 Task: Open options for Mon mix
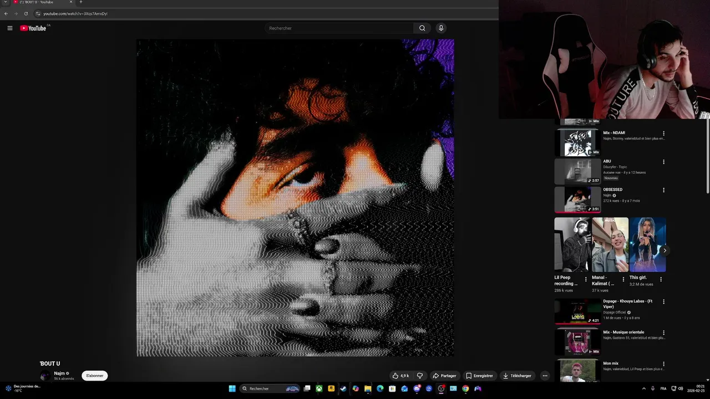point(663,364)
